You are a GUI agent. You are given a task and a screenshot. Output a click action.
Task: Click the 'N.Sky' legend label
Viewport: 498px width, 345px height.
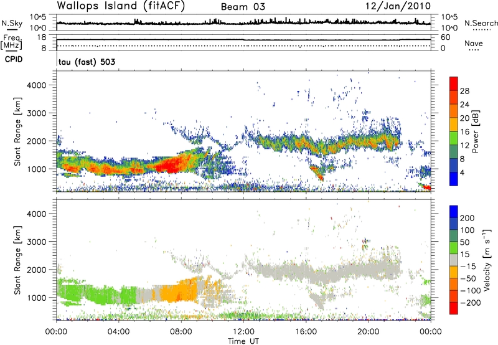coord(12,23)
